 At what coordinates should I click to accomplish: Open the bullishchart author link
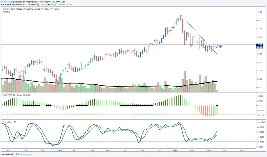(7, 2)
